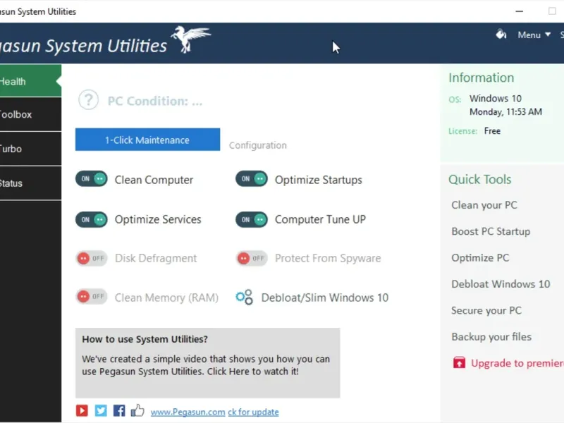564x423 pixels.
Task: Select Secure your PC quick tool
Action: pos(486,310)
